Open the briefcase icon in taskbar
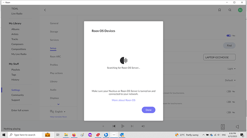The image size is (247, 138). 48,135
